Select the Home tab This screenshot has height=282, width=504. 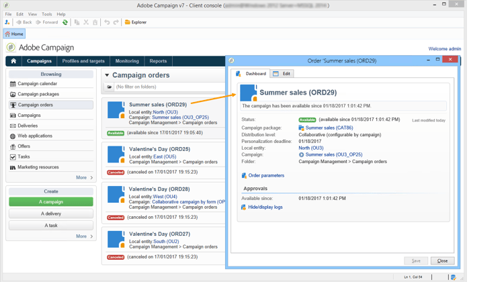(x=14, y=34)
